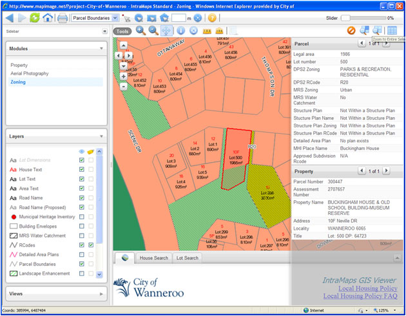This screenshot has height=316, width=406.
Task: Select the Zoom Out magnifier tool
Action: click(x=153, y=31)
